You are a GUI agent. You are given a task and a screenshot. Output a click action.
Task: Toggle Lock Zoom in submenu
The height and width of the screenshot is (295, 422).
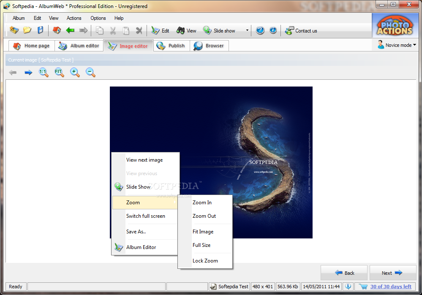pos(205,260)
